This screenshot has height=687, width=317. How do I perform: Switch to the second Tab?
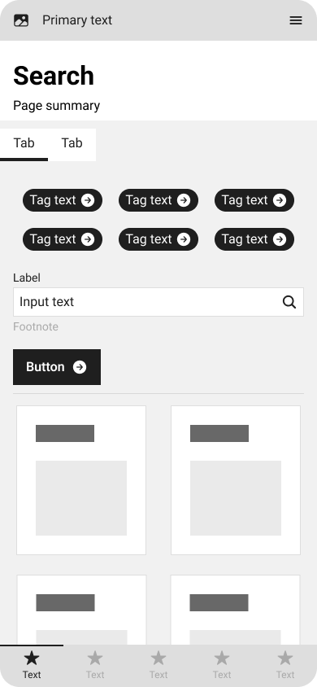[x=72, y=145]
